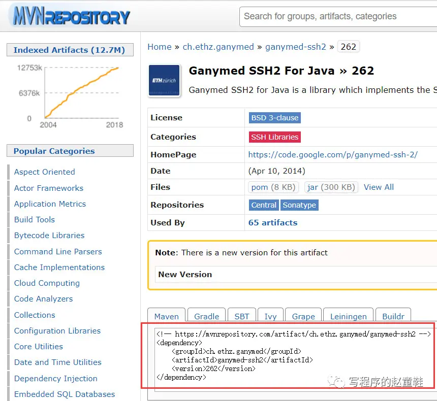Click the MVNRepository logo
This screenshot has width=437, height=401.
(x=71, y=15)
